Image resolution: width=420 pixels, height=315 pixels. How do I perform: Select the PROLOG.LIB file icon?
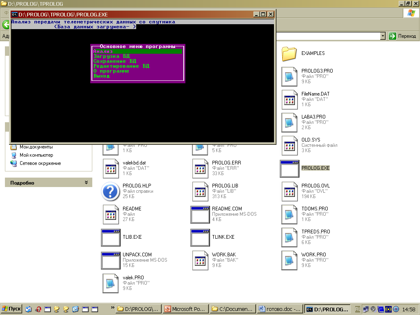click(x=200, y=191)
